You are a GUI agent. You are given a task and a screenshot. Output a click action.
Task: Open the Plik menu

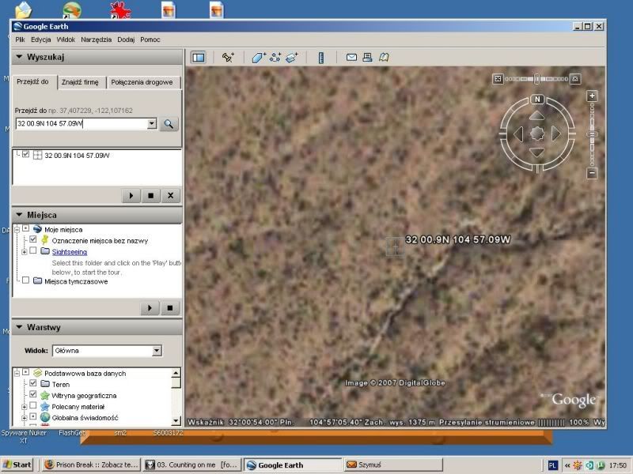(21, 39)
